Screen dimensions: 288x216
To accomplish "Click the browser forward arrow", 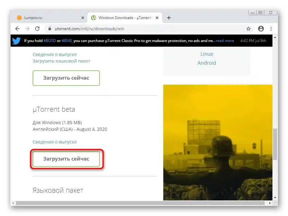I will point(27,29).
